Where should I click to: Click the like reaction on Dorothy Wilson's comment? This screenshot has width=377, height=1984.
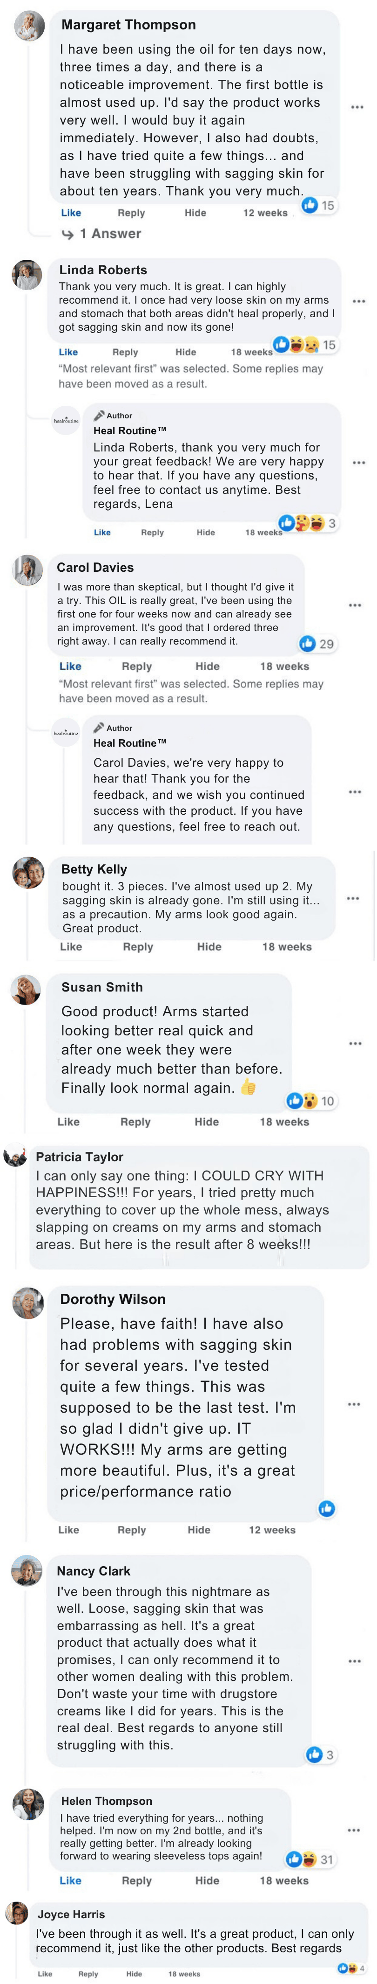tap(326, 1508)
